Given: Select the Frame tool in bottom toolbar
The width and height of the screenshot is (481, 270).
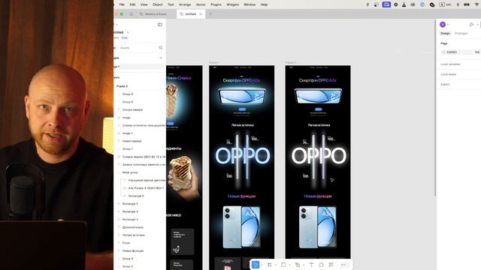Looking at the screenshot, I should [270, 265].
